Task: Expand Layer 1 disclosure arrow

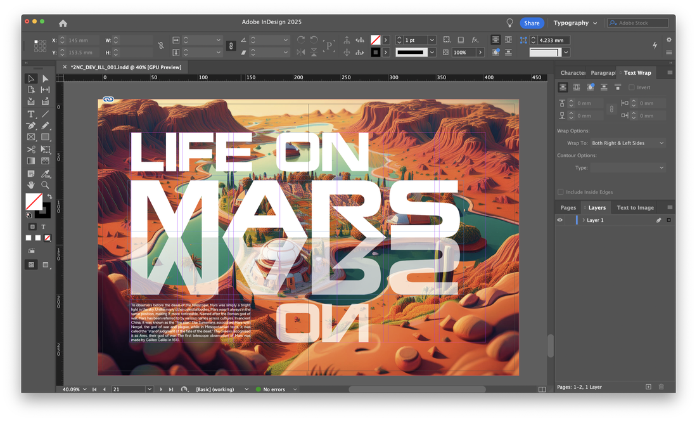Action: (x=583, y=220)
